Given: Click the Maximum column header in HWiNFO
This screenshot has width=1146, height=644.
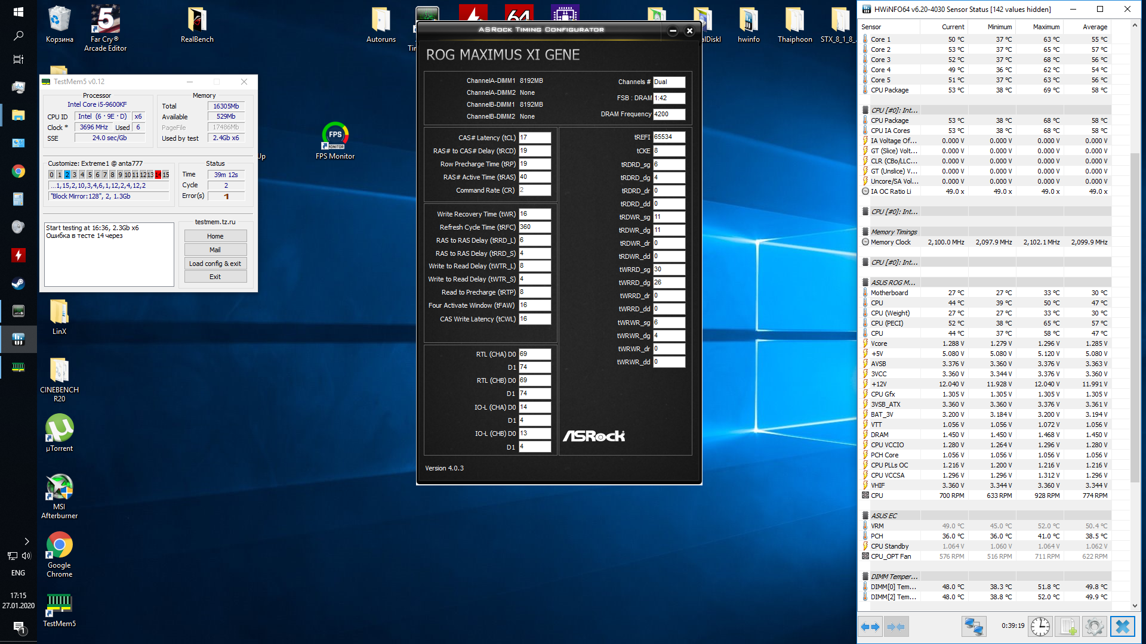Looking at the screenshot, I should (1046, 27).
